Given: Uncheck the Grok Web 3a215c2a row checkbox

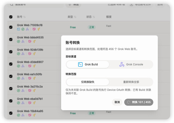Looking at the screenshot, I should click(11, 88).
